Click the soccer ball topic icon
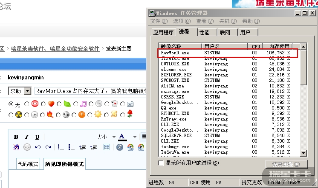The height and width of the screenshot is (188, 318). tap(66, 115)
